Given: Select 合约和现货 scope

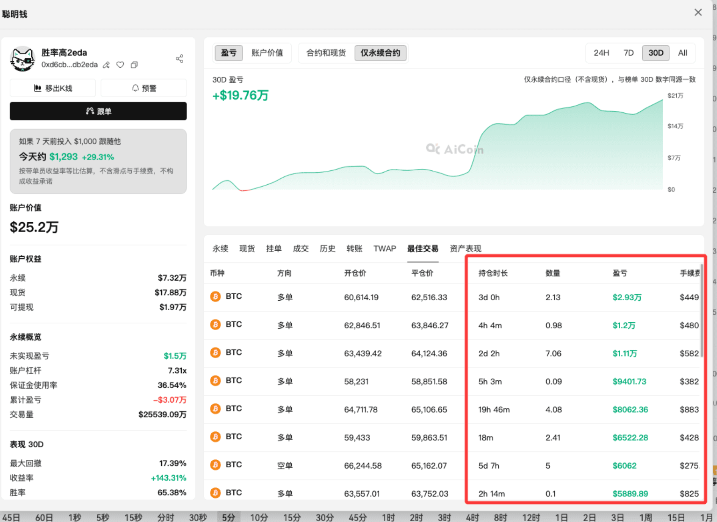Looking at the screenshot, I should [326, 53].
